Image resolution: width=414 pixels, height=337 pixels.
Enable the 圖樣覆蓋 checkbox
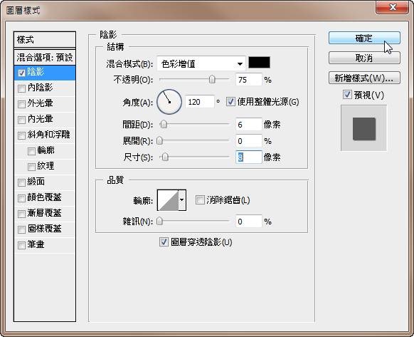[x=21, y=229]
